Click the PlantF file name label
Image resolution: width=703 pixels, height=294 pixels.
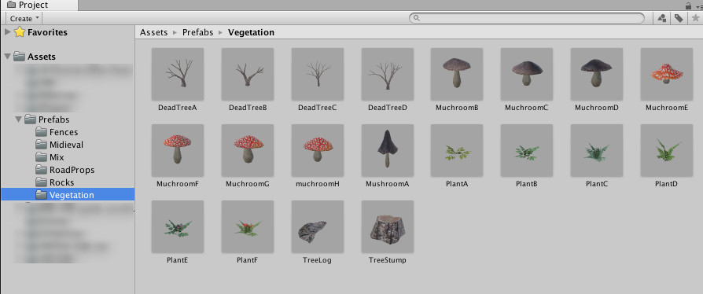coord(248,260)
